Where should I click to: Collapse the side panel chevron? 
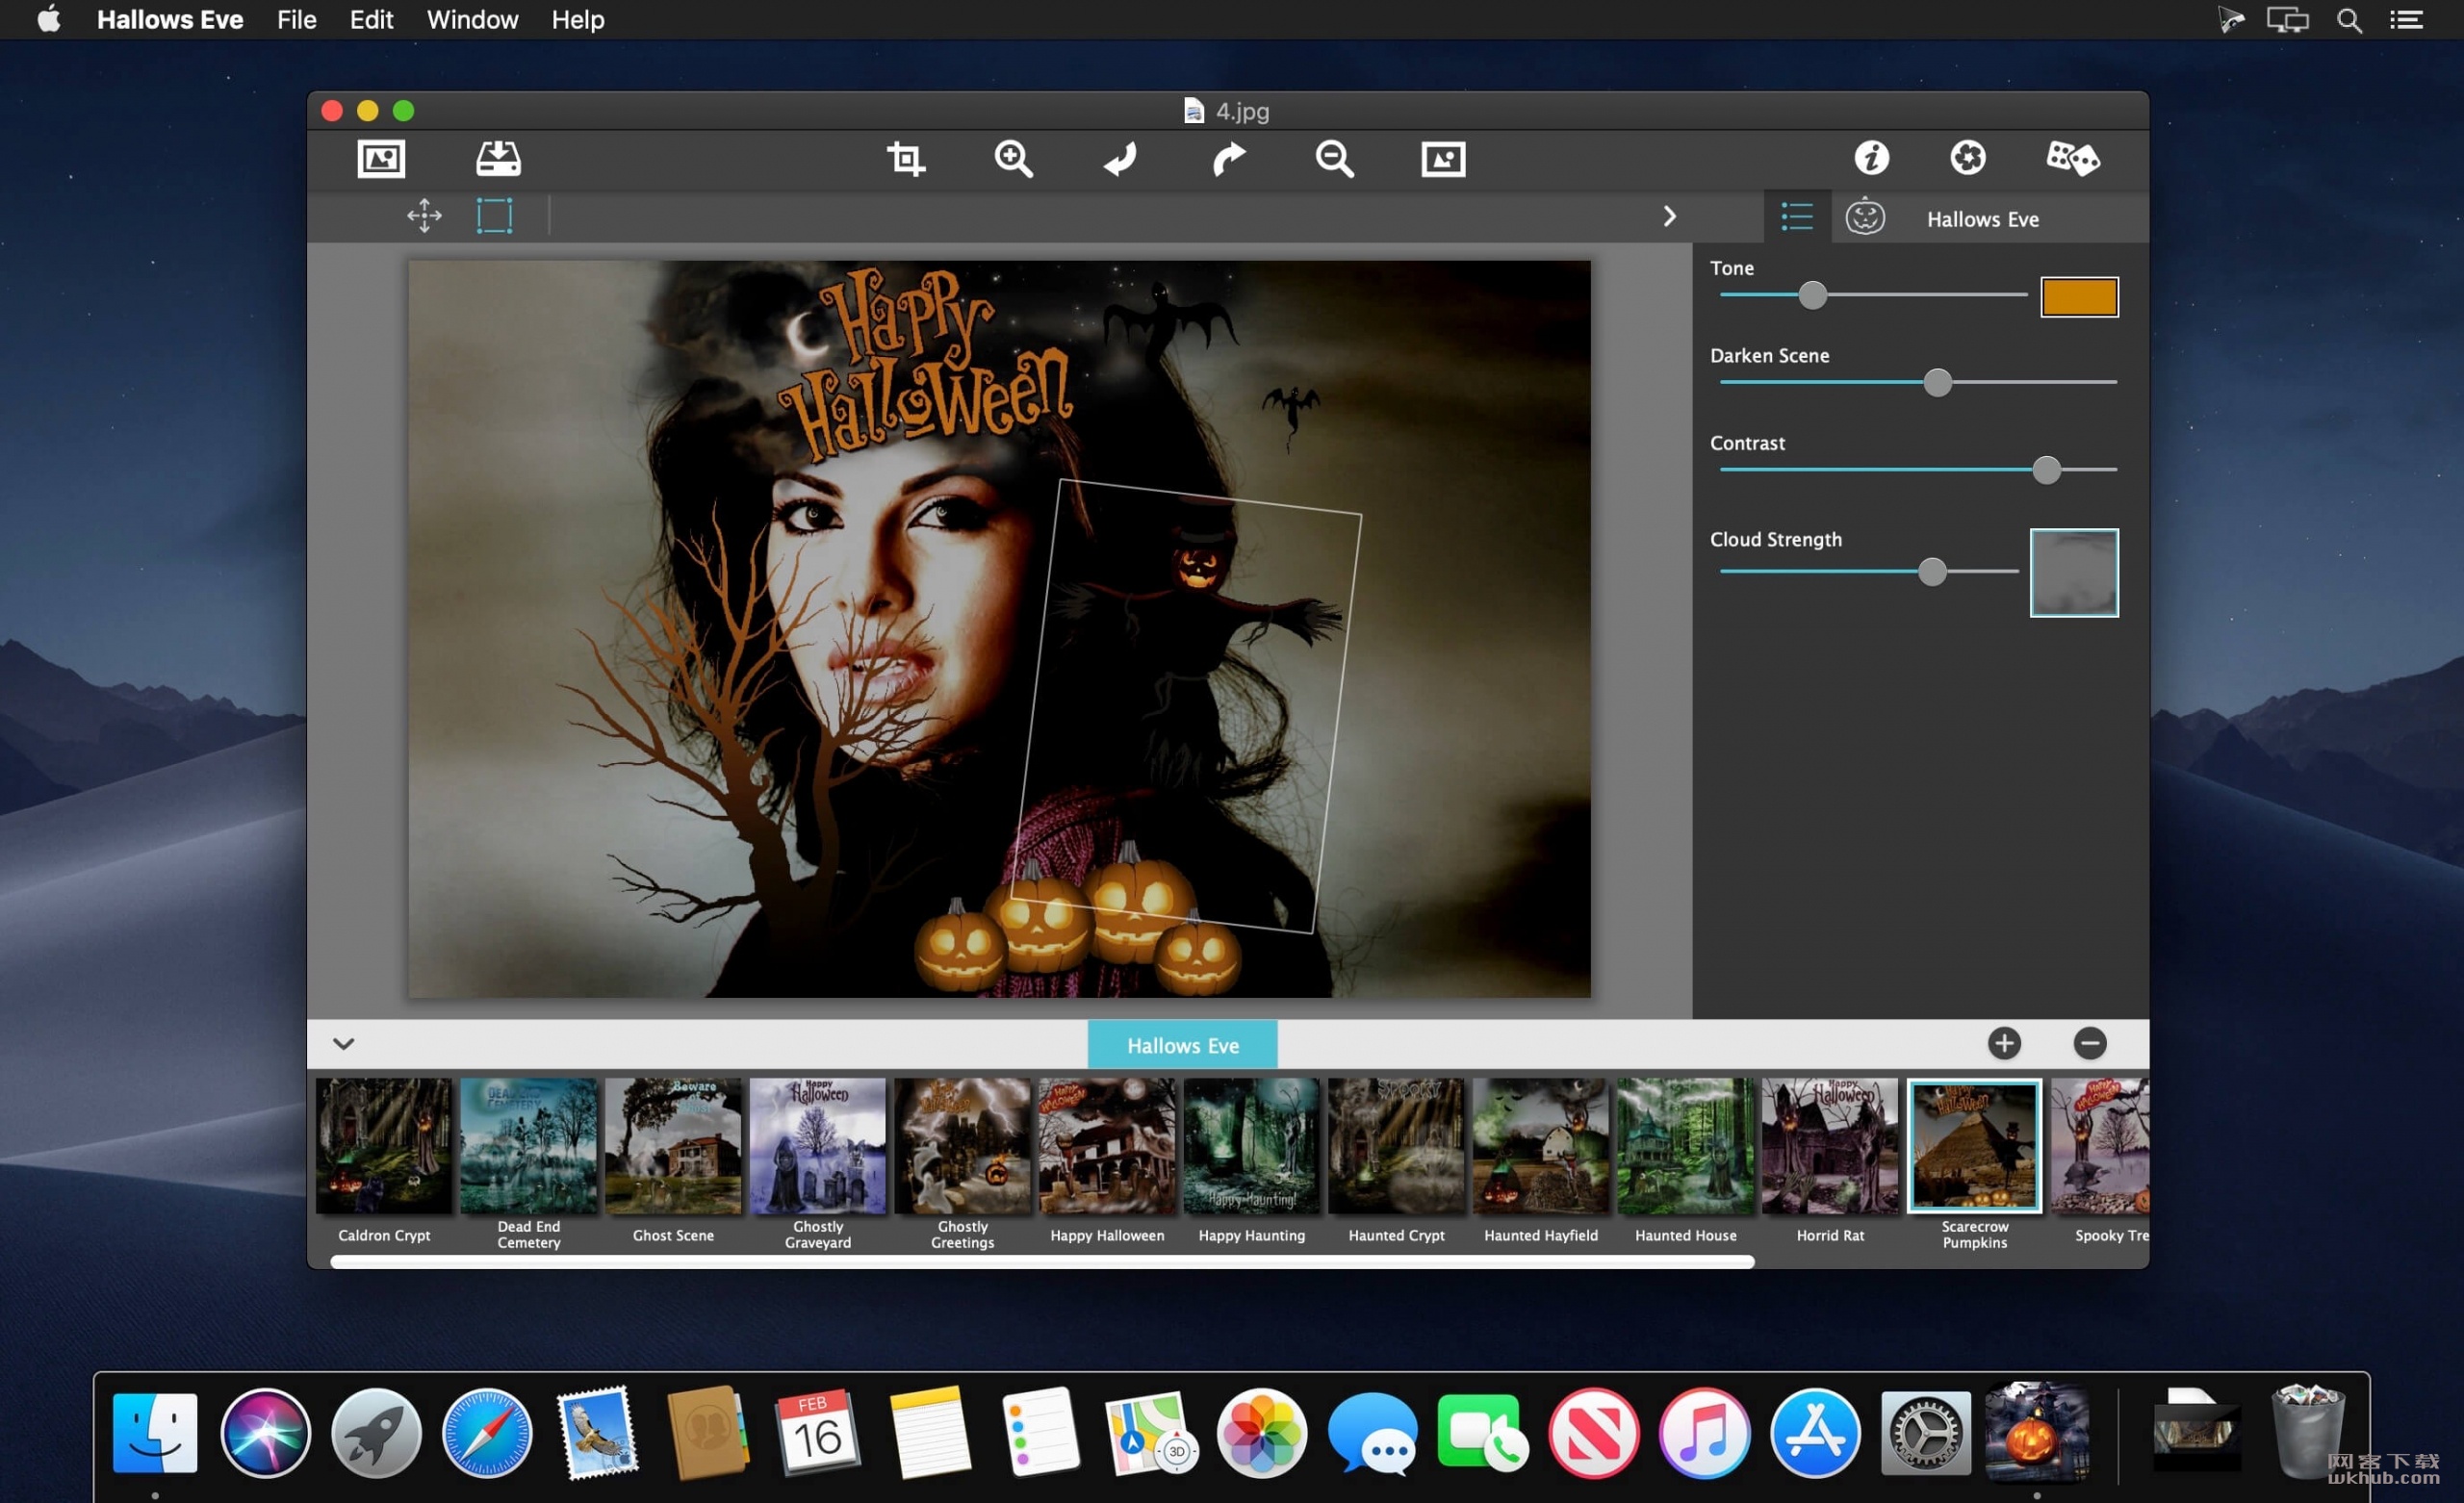tap(1669, 216)
